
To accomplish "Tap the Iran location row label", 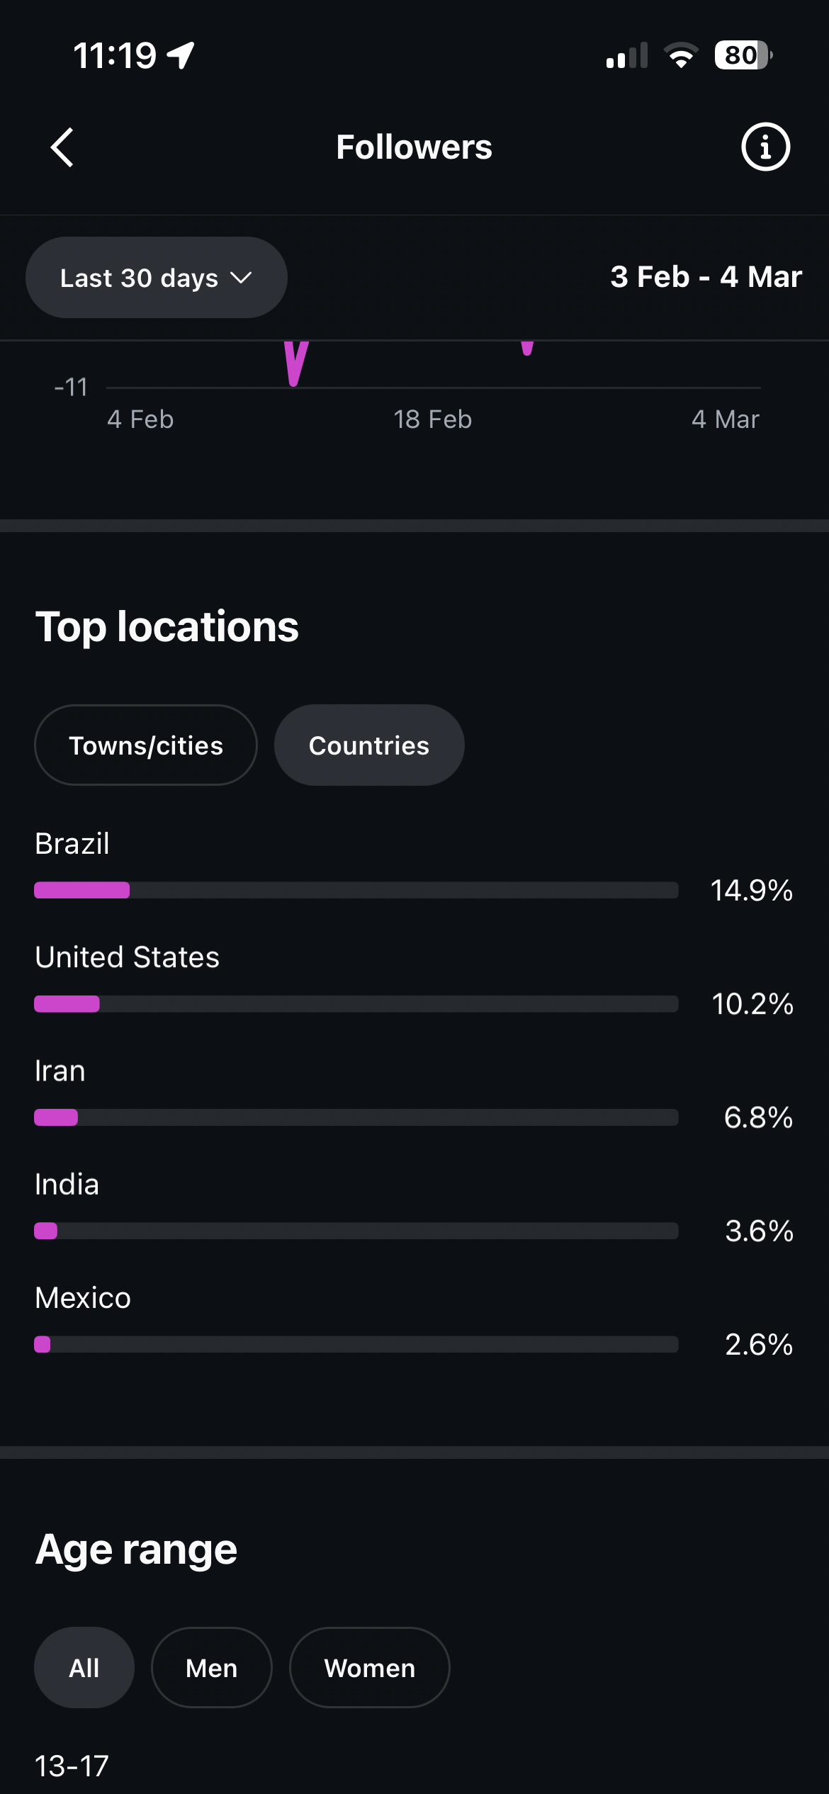I will 60,1071.
